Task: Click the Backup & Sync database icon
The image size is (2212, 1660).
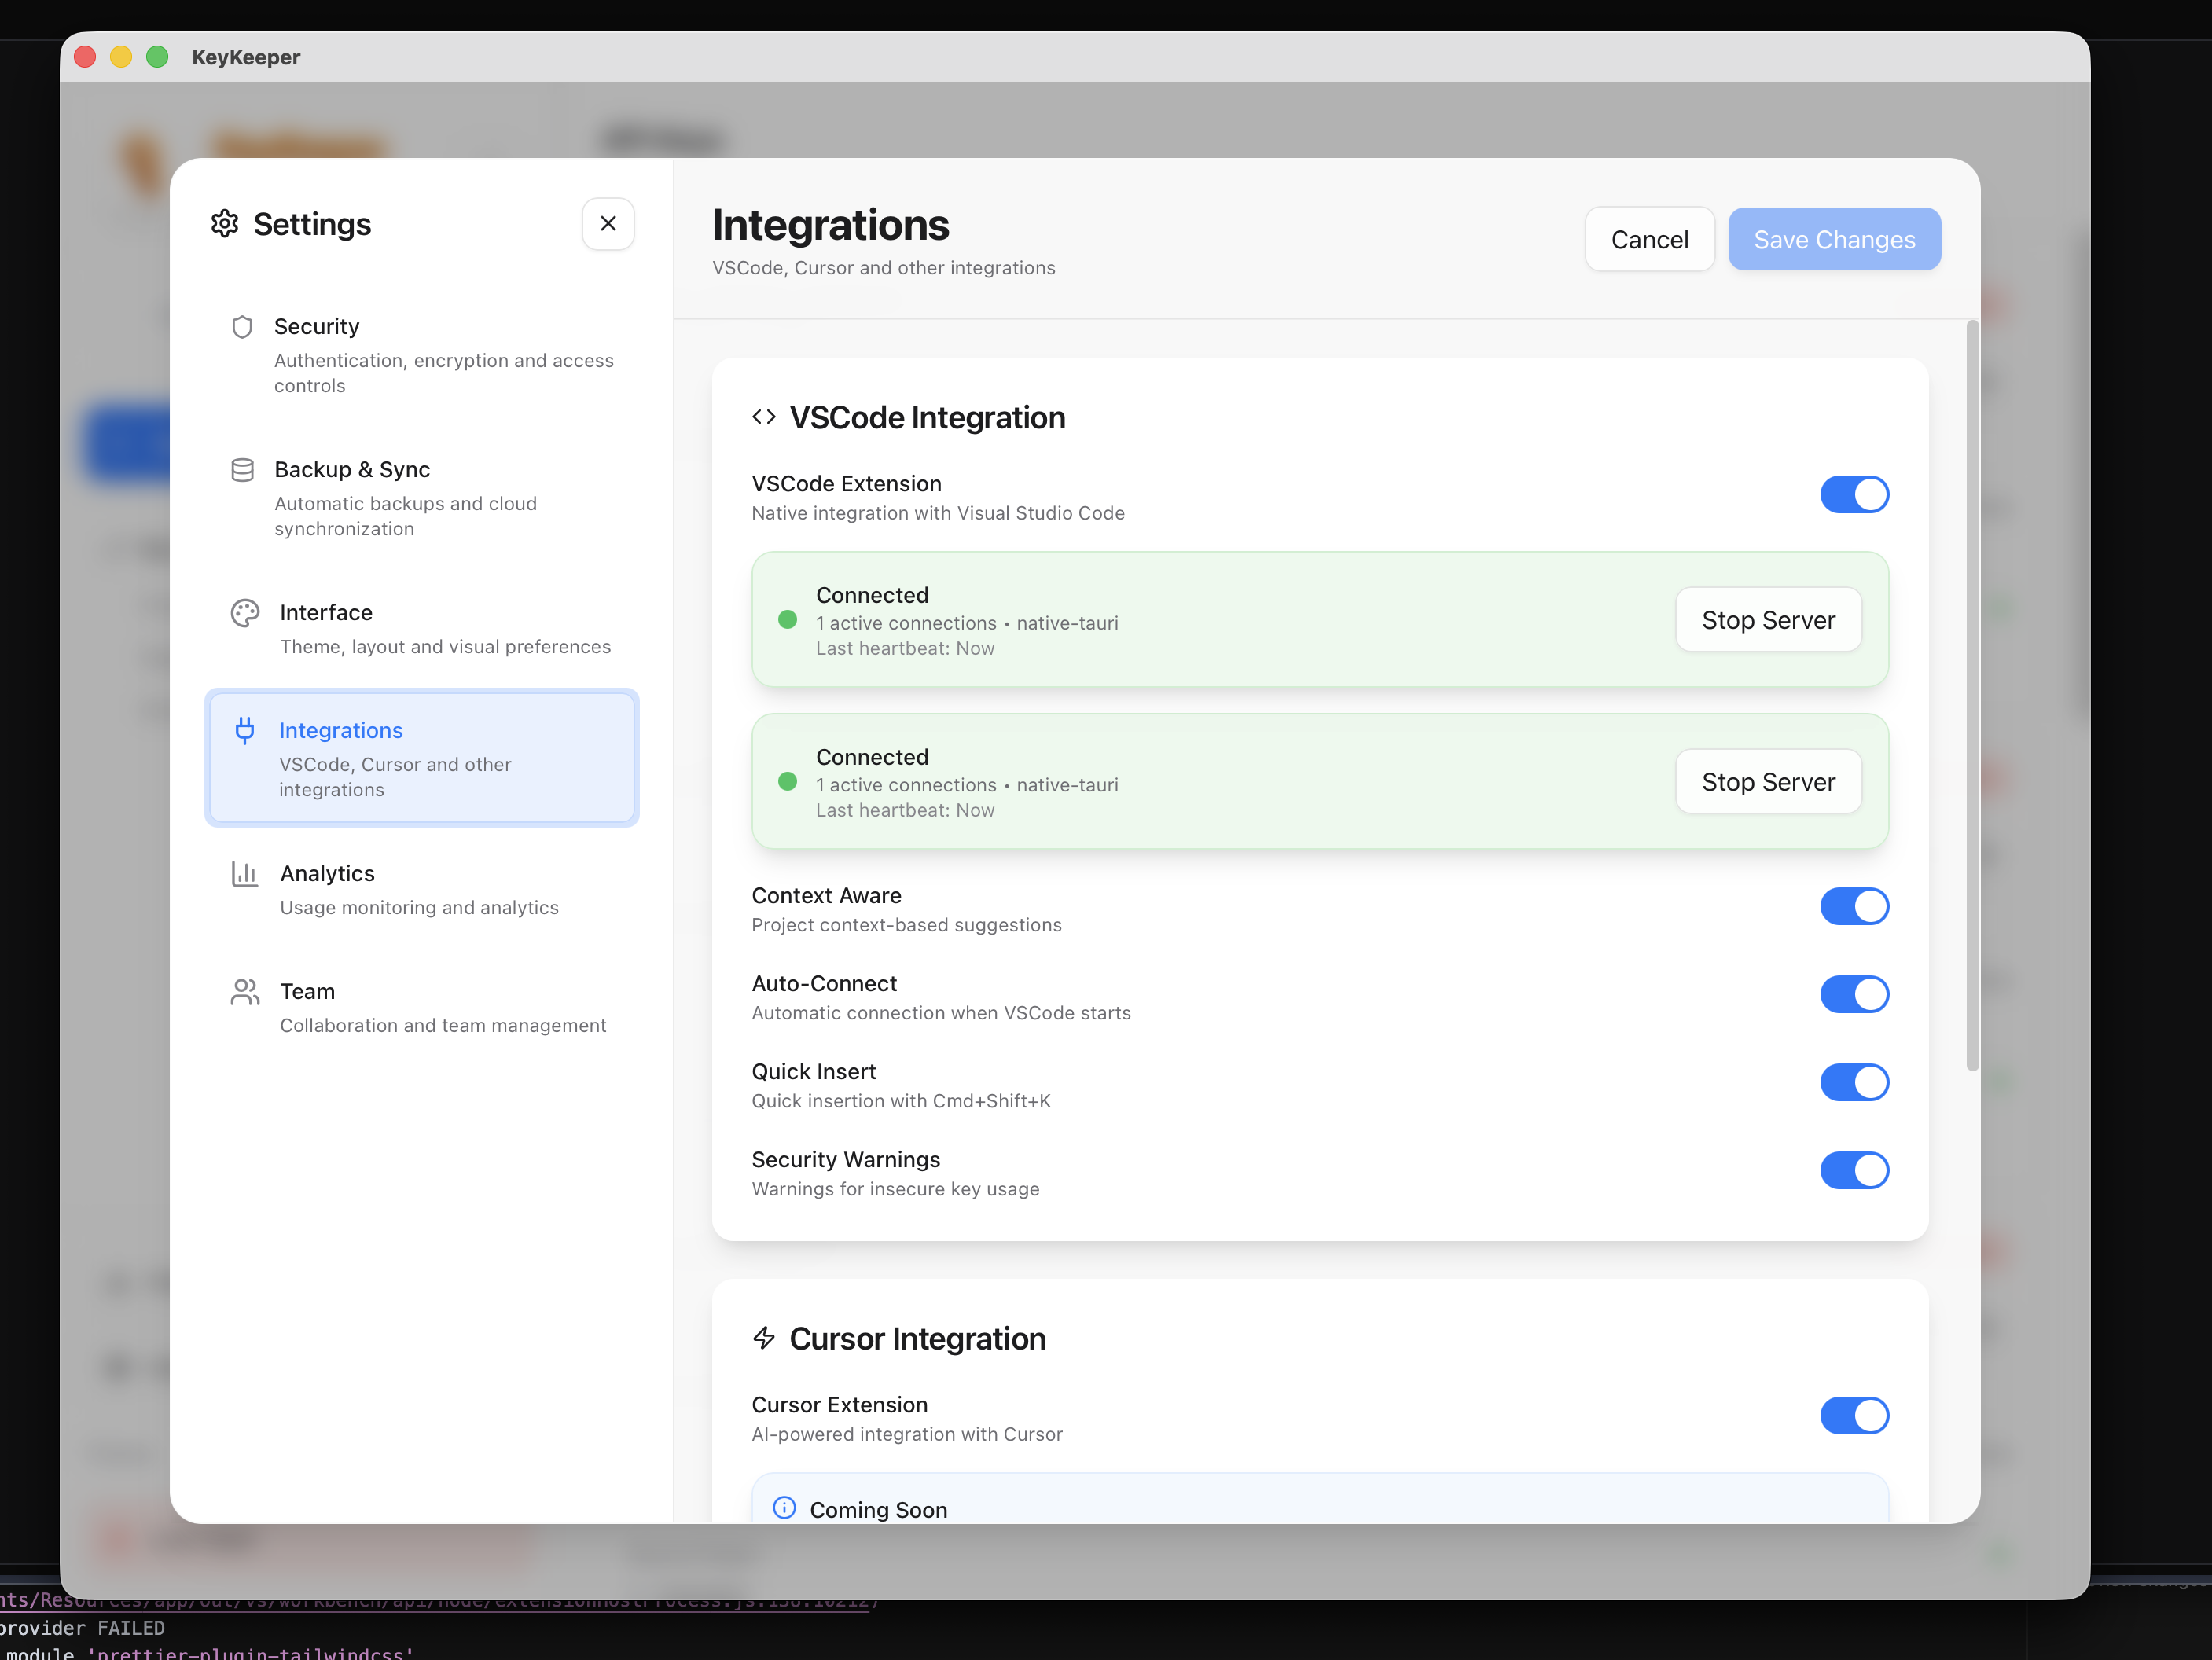Action: 242,470
